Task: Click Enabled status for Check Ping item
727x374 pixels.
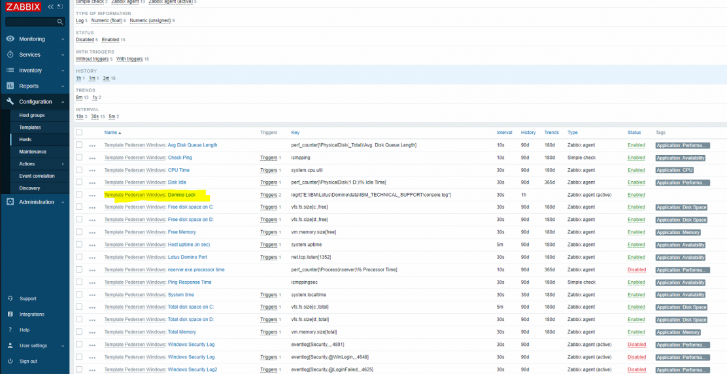Action: click(x=636, y=158)
